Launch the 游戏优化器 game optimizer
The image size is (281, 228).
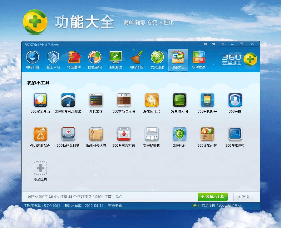tap(151, 103)
